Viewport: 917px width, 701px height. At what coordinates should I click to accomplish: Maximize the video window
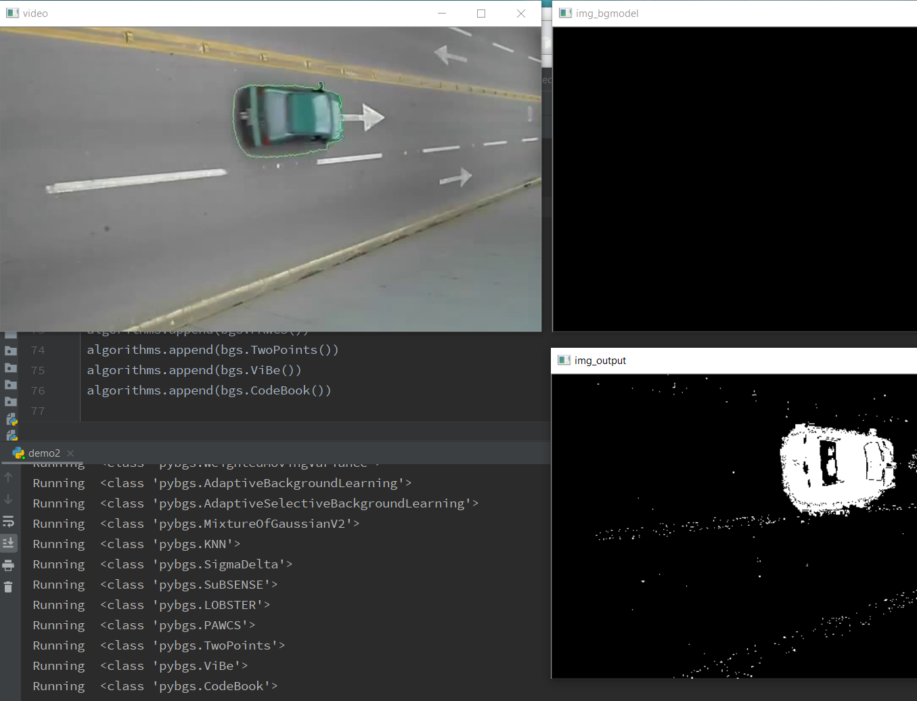(x=481, y=14)
